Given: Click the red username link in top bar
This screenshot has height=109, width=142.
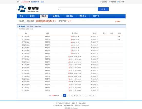Looking at the screenshot, I should click(x=25, y=2).
